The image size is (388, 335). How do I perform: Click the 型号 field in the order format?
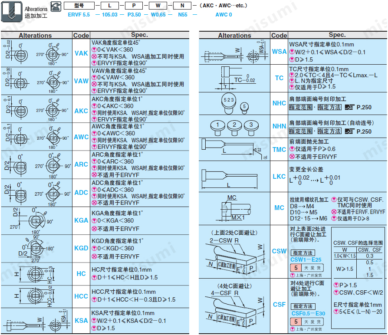coord(79,6)
